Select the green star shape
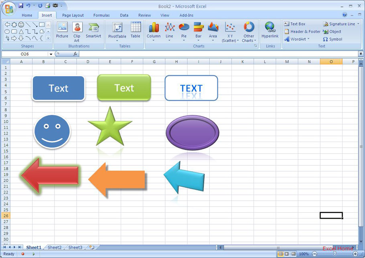 [x=109, y=128]
